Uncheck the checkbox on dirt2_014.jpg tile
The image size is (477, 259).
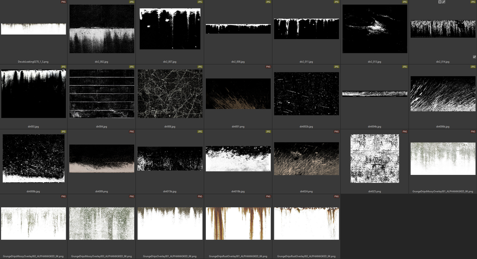474,57
